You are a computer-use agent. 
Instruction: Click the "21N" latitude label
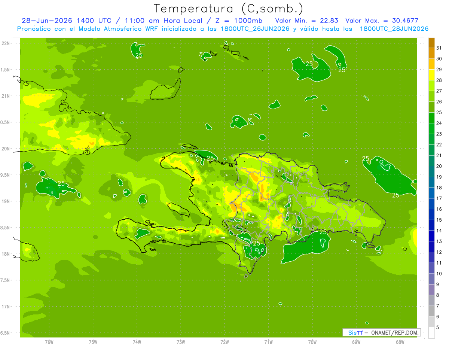click(6, 96)
